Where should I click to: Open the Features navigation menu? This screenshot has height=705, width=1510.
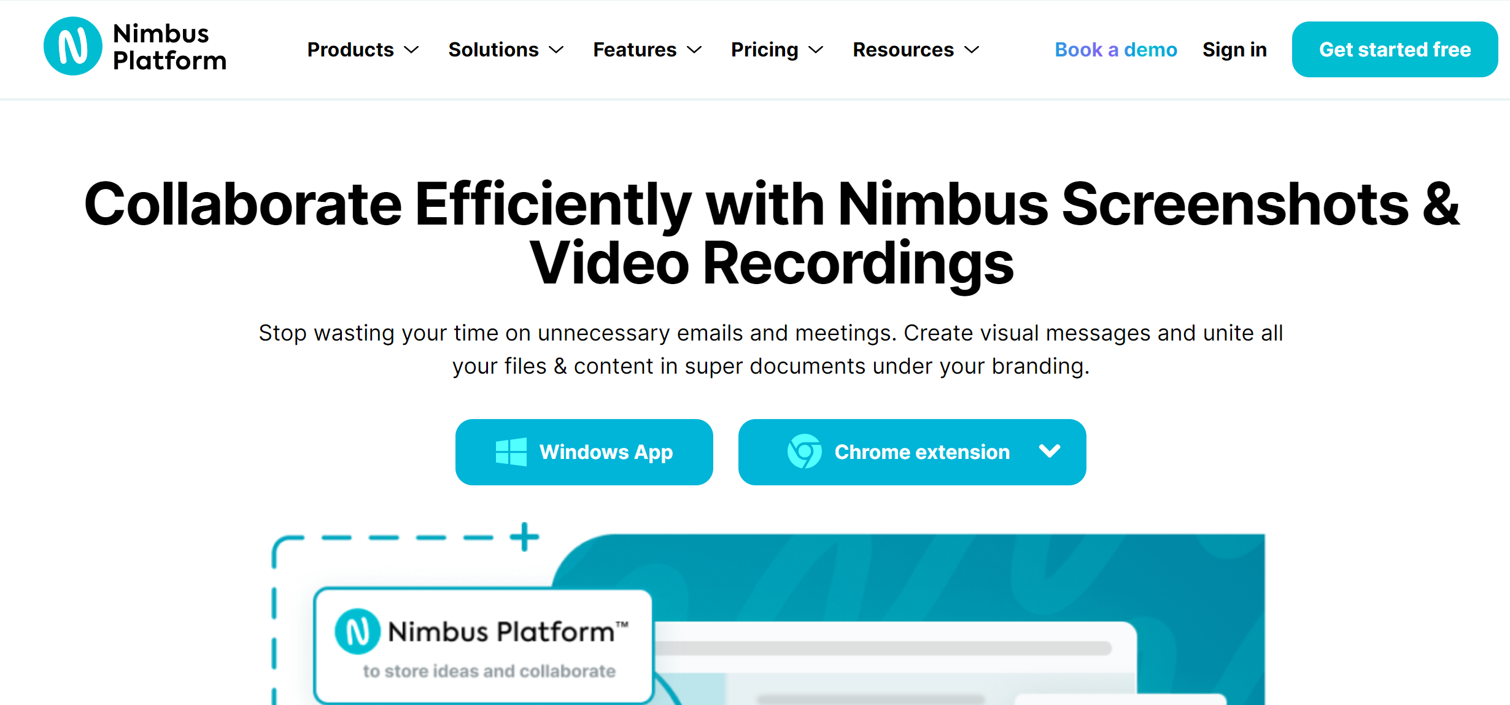[x=646, y=49]
